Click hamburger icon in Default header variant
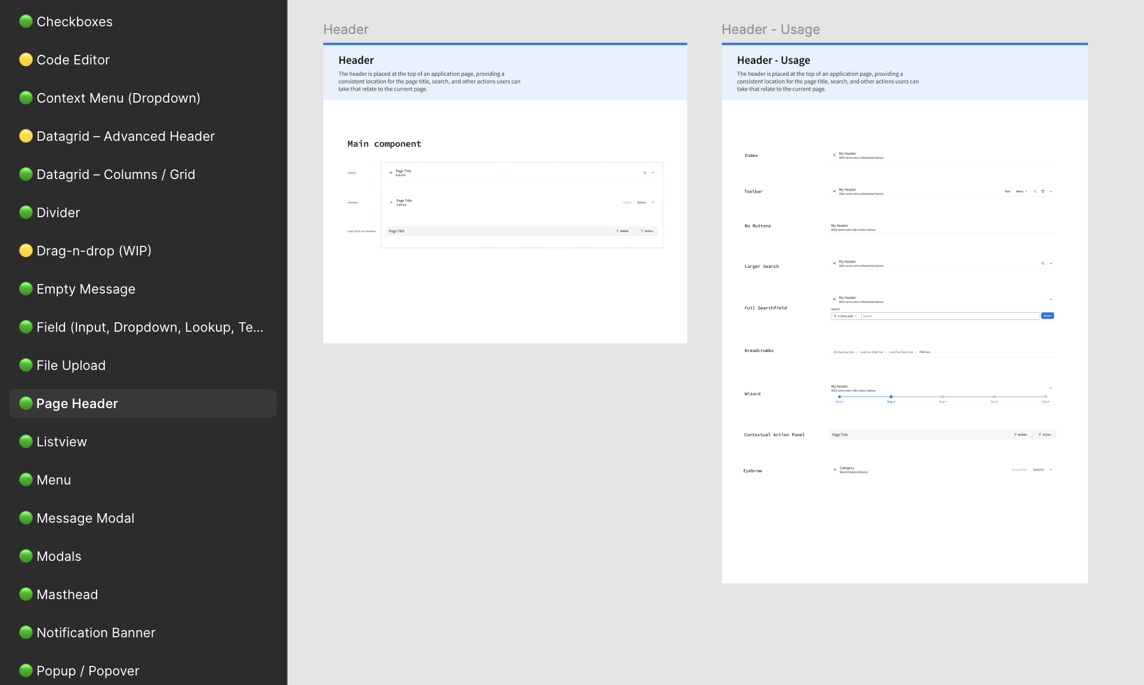This screenshot has width=1144, height=685. [x=391, y=172]
